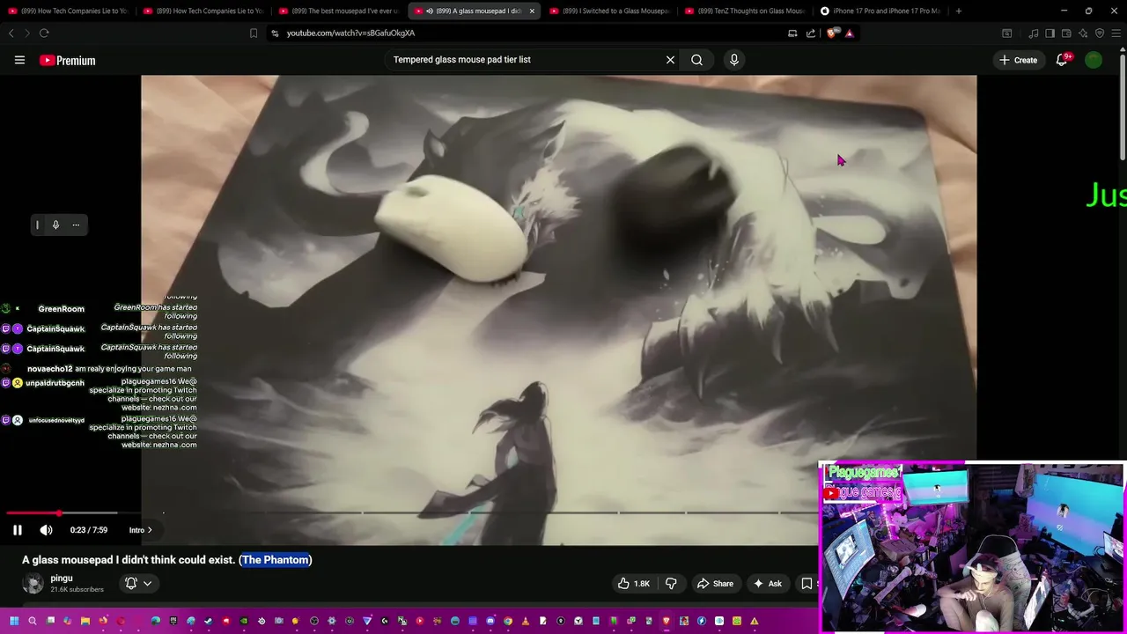Click the video player frame
Screen dimensions: 1127x634
pos(558,310)
